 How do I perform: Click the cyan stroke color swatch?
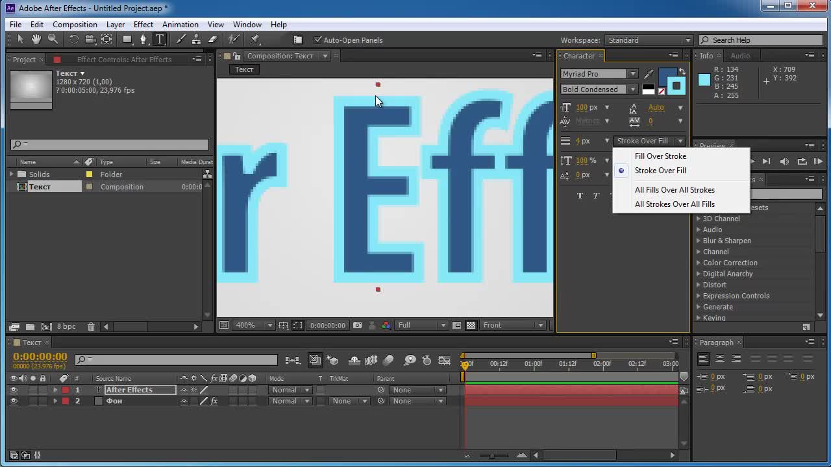(x=678, y=86)
